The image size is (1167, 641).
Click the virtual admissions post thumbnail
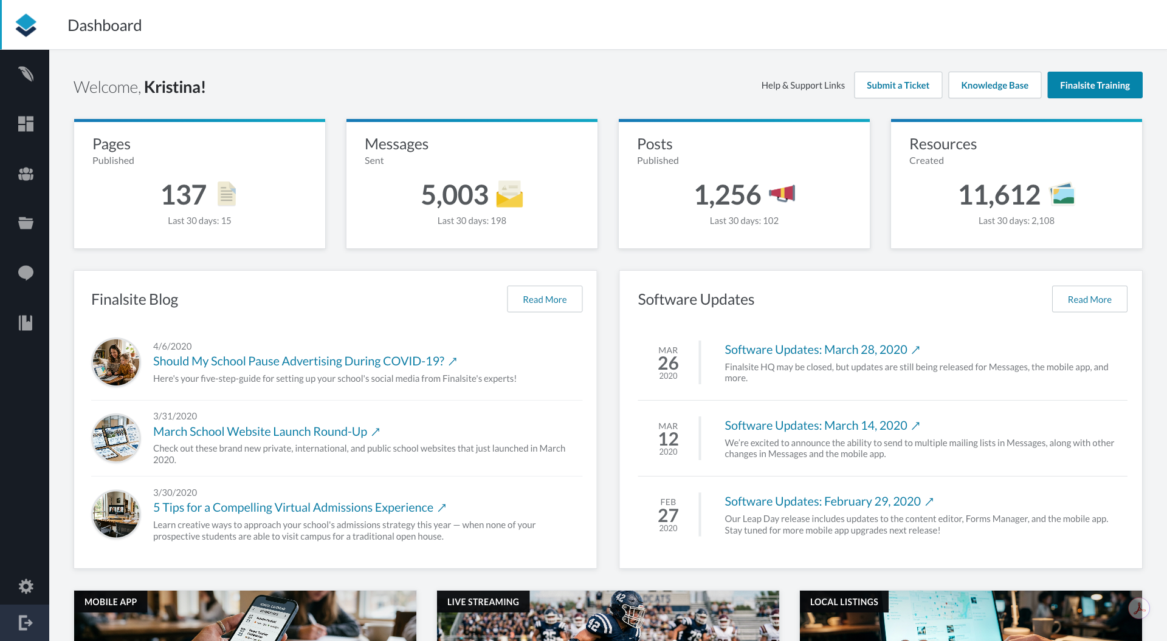point(116,515)
